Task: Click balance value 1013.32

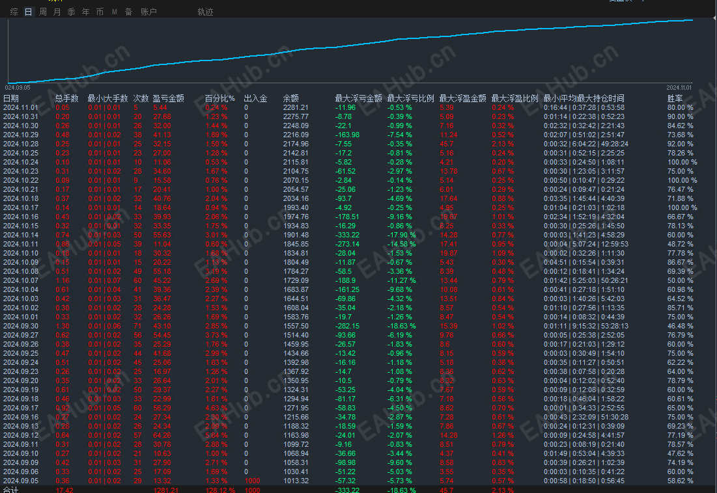Action: click(x=296, y=481)
